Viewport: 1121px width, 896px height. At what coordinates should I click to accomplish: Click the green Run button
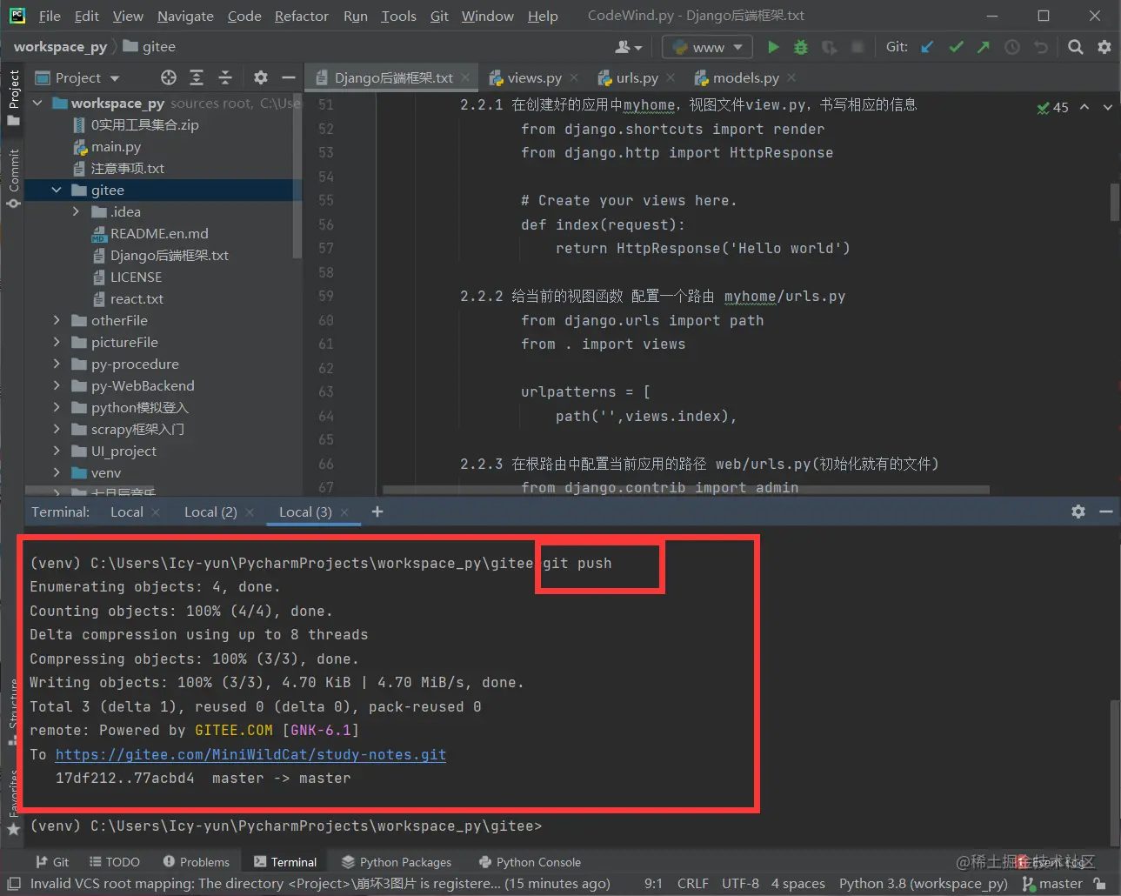coord(772,47)
